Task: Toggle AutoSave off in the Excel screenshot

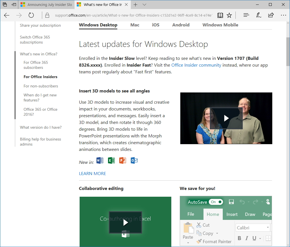Action: coord(215,202)
